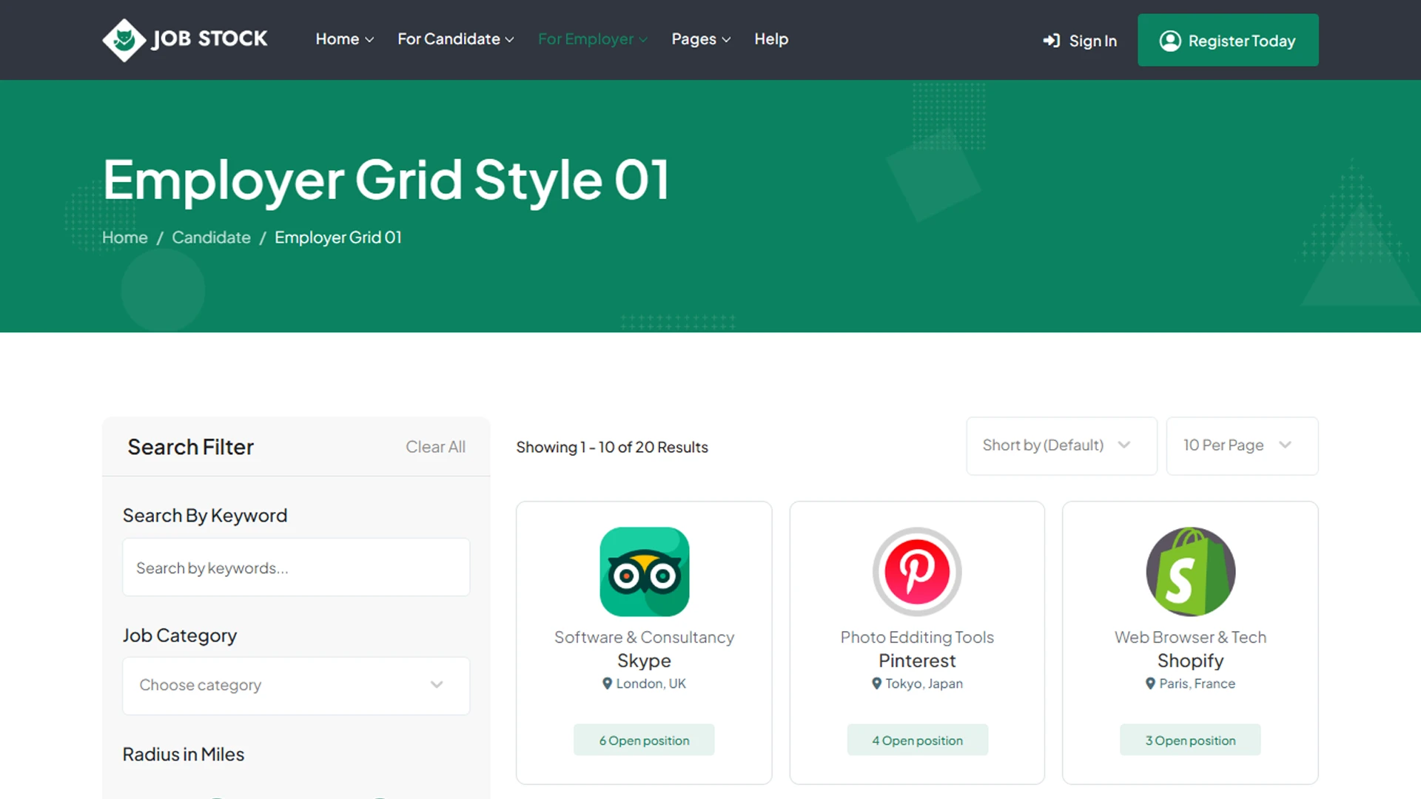Click the location pin next to Paris, France
The height and width of the screenshot is (799, 1421).
(1150, 684)
